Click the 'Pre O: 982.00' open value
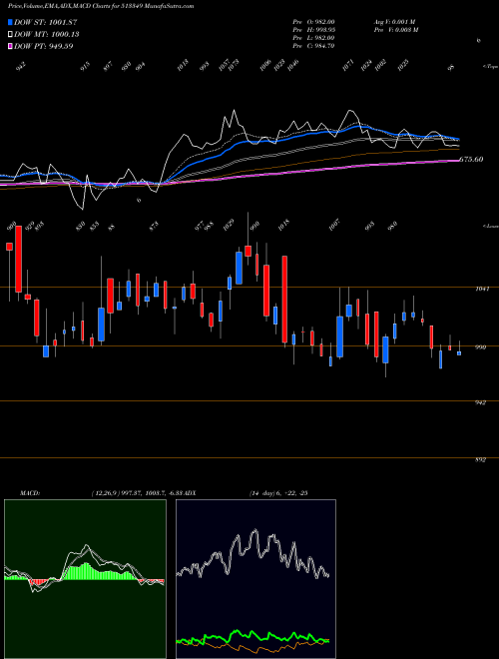 click(x=313, y=22)
